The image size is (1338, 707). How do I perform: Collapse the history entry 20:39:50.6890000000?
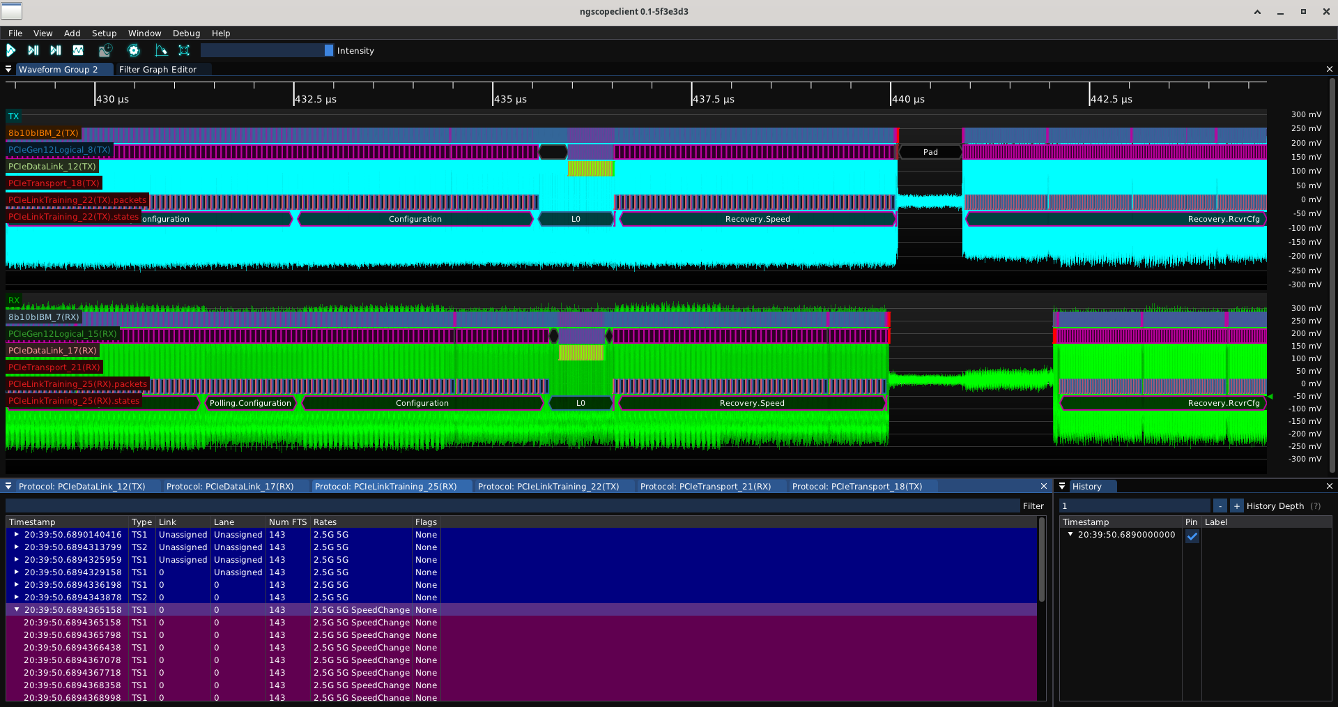[1070, 534]
